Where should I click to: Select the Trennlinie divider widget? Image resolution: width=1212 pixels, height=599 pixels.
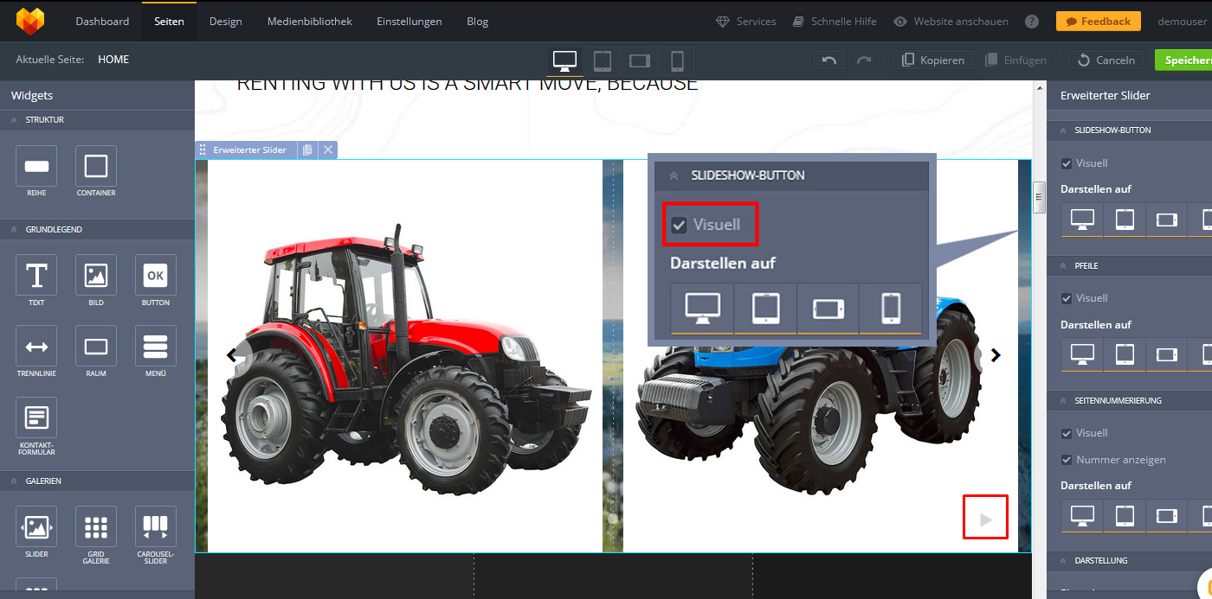pyautogui.click(x=36, y=347)
